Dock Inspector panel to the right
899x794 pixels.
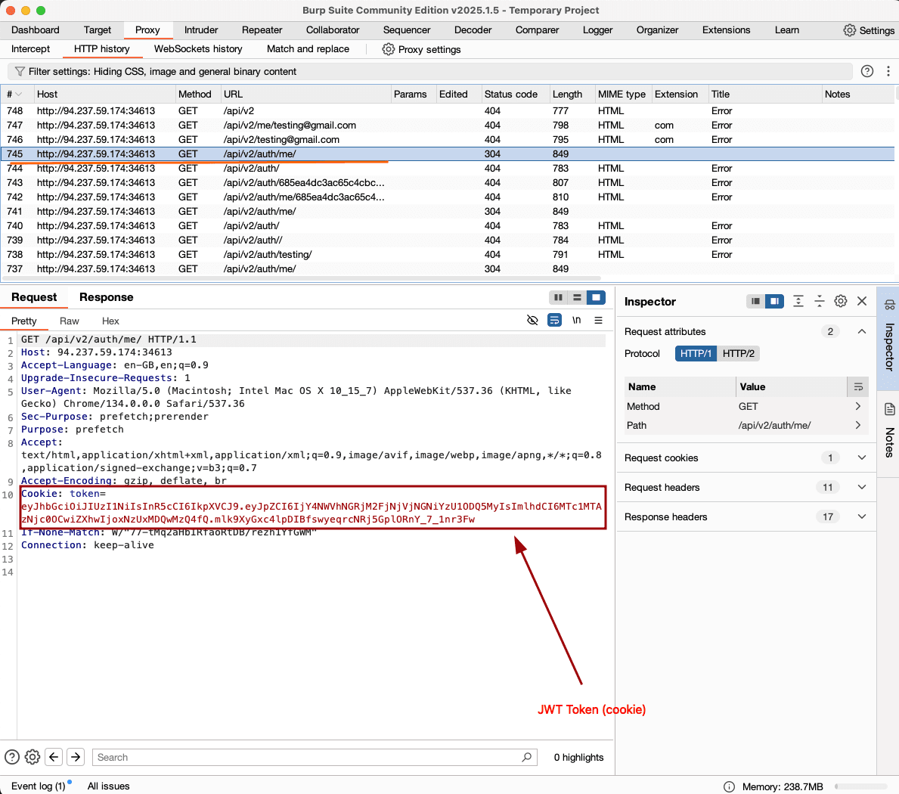[x=774, y=301]
